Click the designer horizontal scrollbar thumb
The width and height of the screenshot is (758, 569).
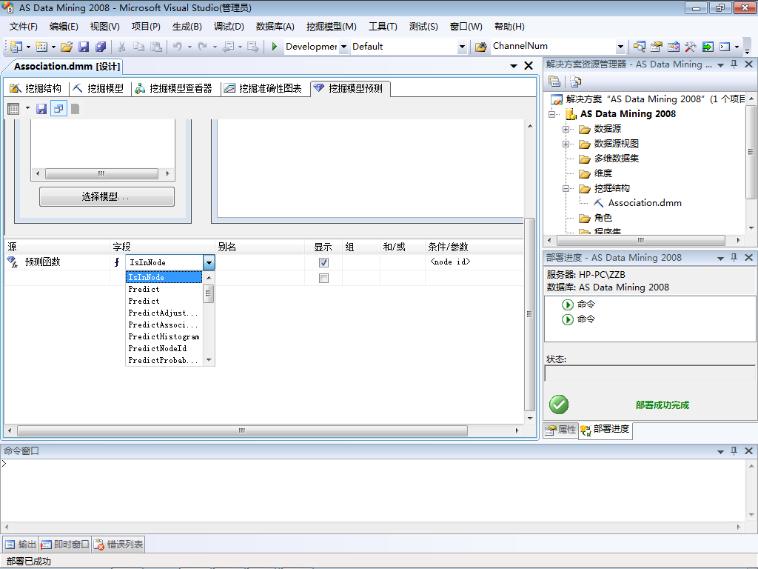pos(242,430)
